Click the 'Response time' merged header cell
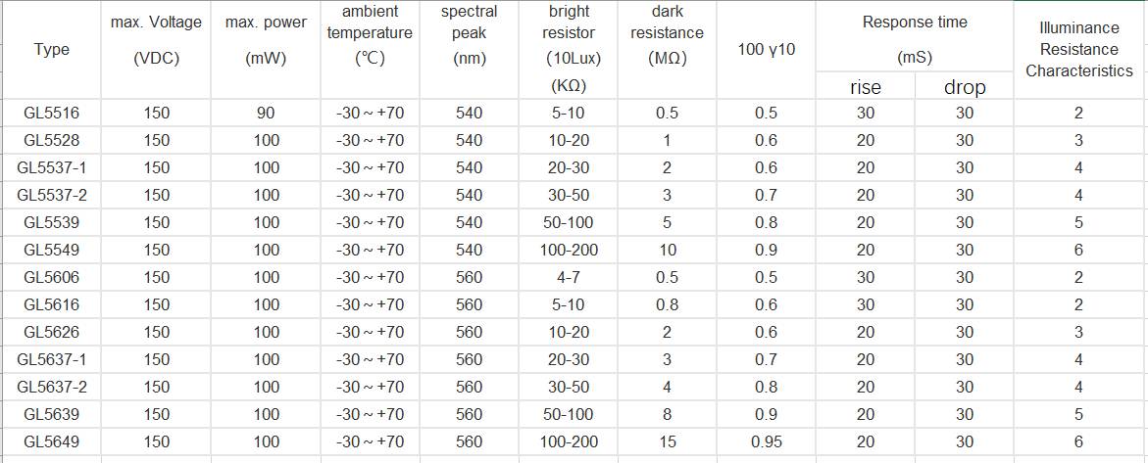The width and height of the screenshot is (1148, 463). click(915, 37)
